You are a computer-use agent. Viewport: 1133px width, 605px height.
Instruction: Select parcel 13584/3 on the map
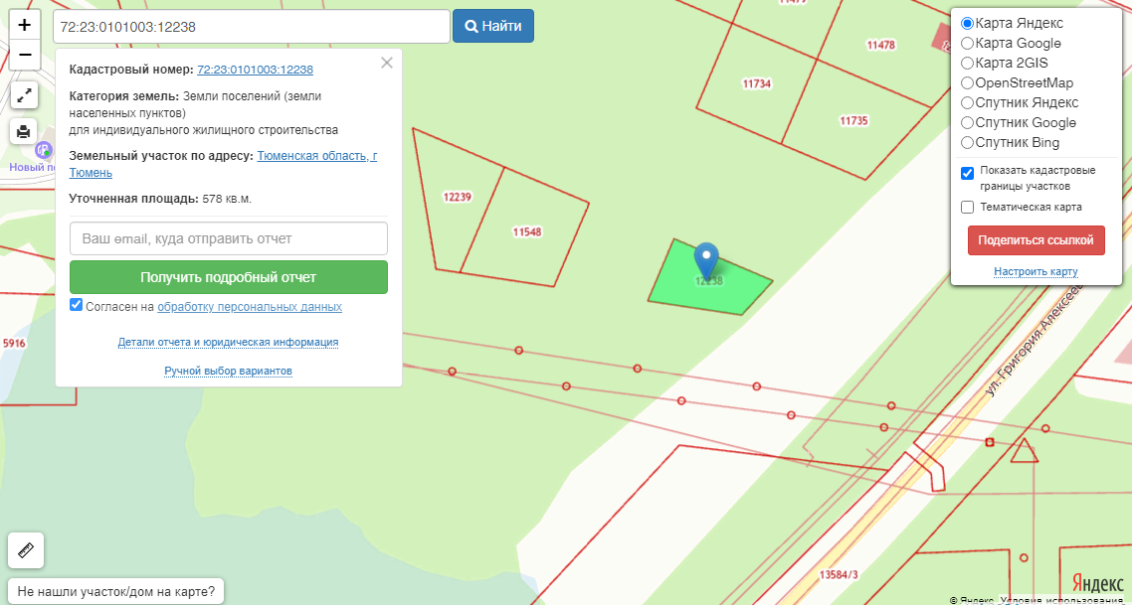(x=839, y=574)
